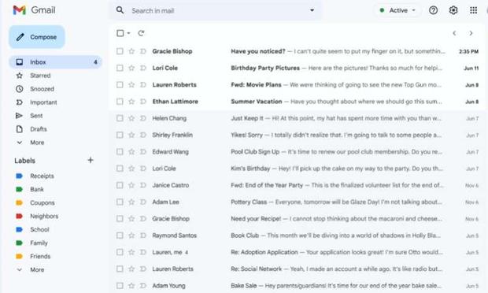Open the Neighbors label
Image resolution: width=488 pixels, height=293 pixels.
(x=44, y=216)
